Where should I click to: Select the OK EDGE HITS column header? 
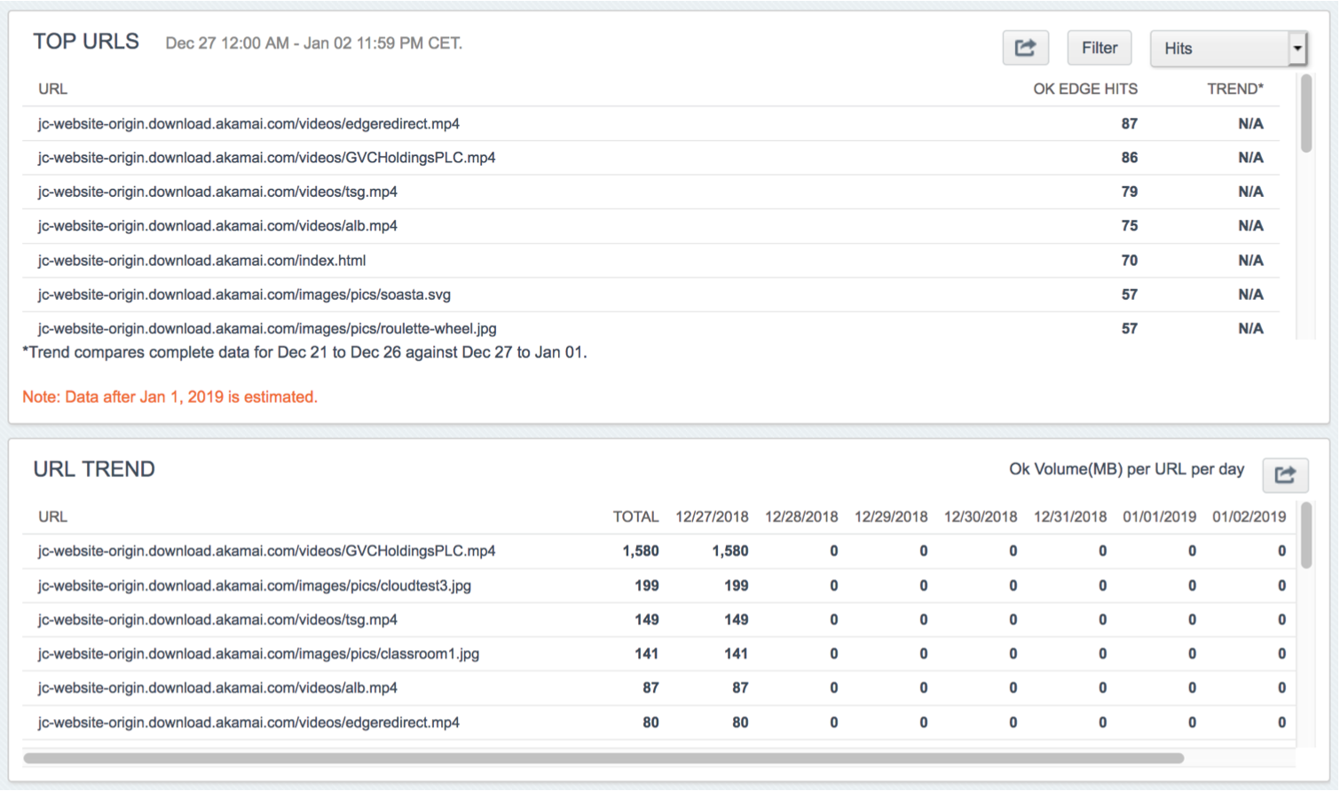(x=1085, y=89)
